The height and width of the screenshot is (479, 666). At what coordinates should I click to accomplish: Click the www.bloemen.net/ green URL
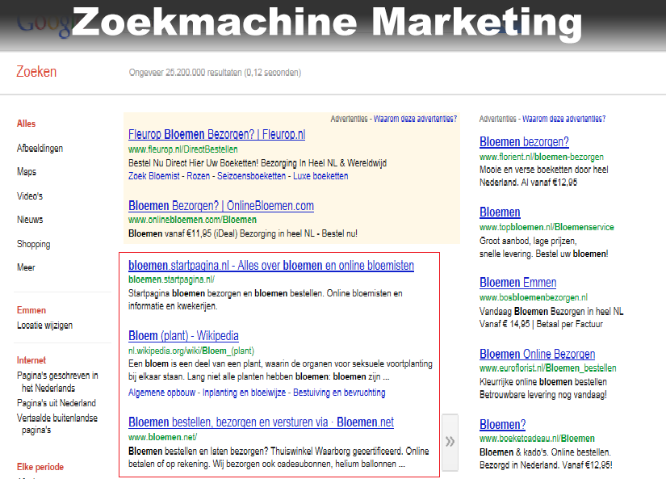click(163, 437)
